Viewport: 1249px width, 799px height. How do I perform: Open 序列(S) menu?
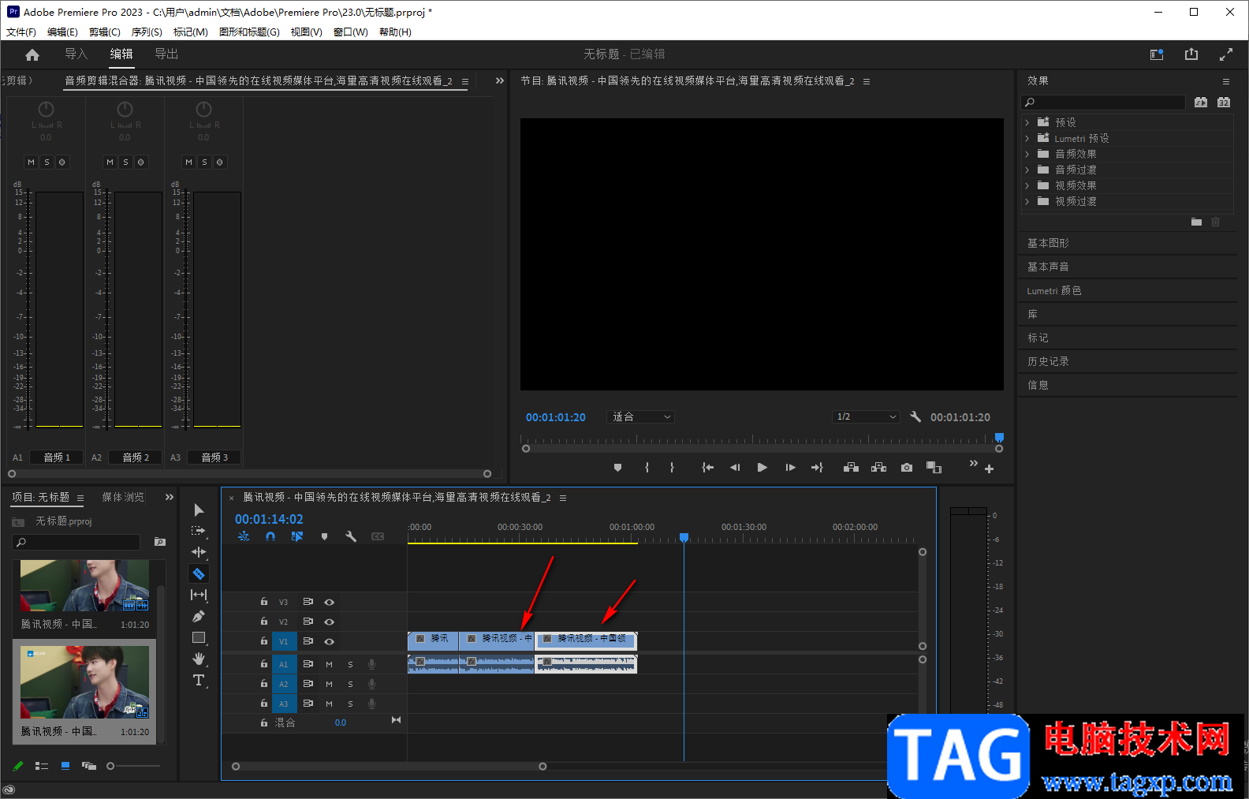(x=147, y=32)
